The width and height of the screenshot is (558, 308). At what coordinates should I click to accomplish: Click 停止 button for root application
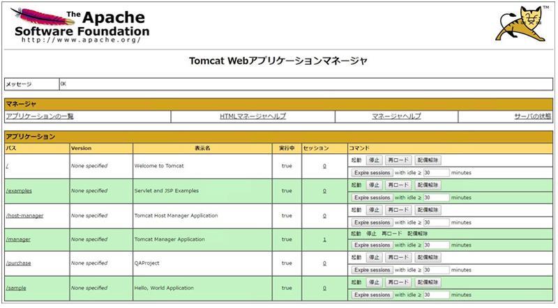pyautogui.click(x=374, y=160)
